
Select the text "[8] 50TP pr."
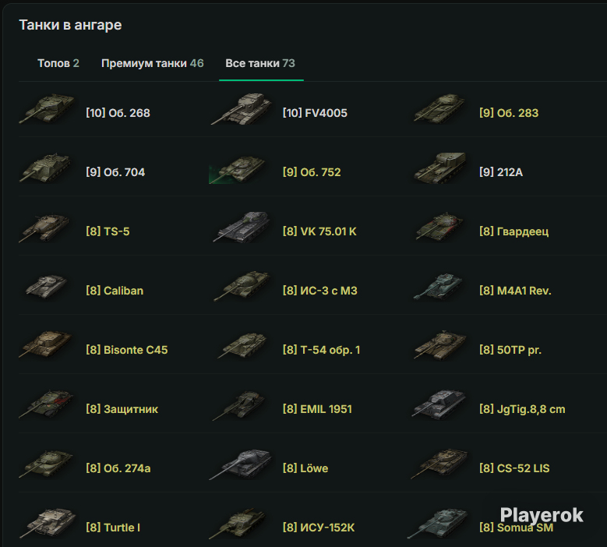pyautogui.click(x=510, y=350)
